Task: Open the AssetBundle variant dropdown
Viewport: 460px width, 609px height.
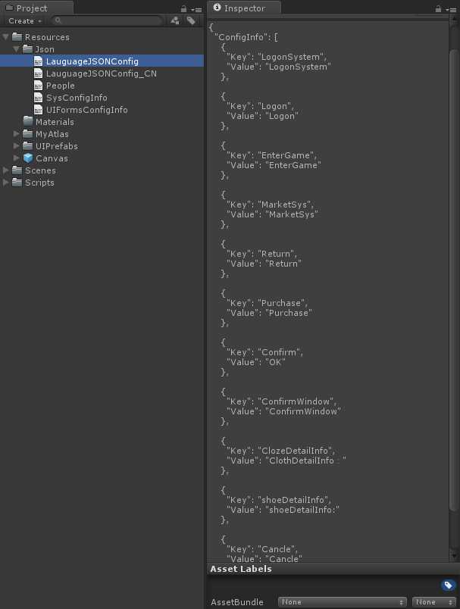Action: (x=434, y=602)
